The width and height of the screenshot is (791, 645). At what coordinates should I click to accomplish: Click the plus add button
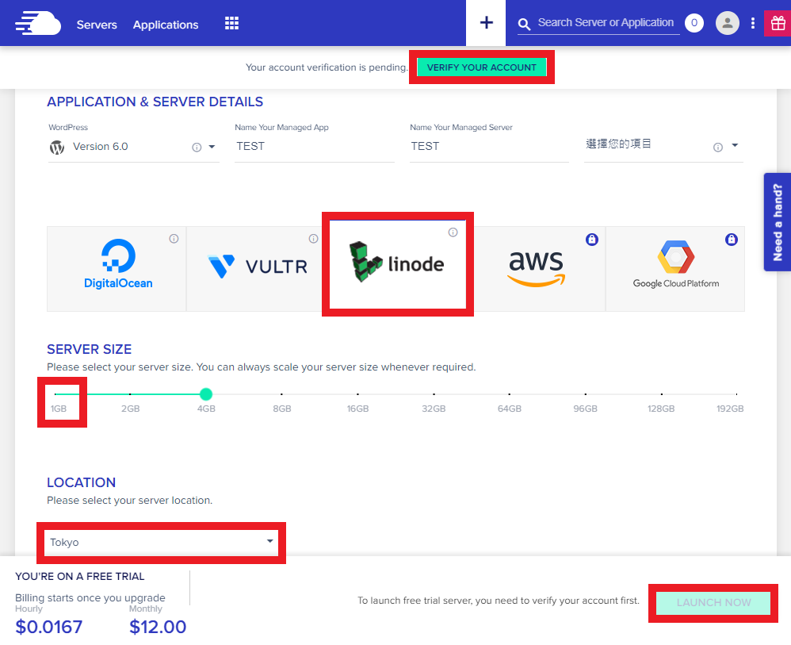click(487, 23)
